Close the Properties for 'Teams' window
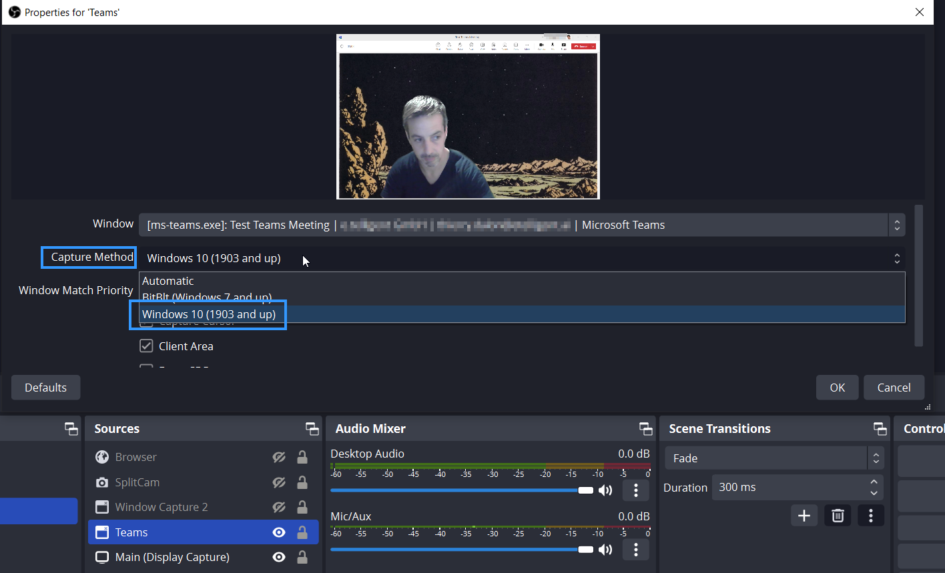The height and width of the screenshot is (573, 945). click(920, 12)
